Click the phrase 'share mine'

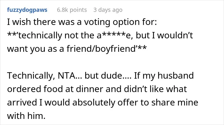click(x=175, y=102)
